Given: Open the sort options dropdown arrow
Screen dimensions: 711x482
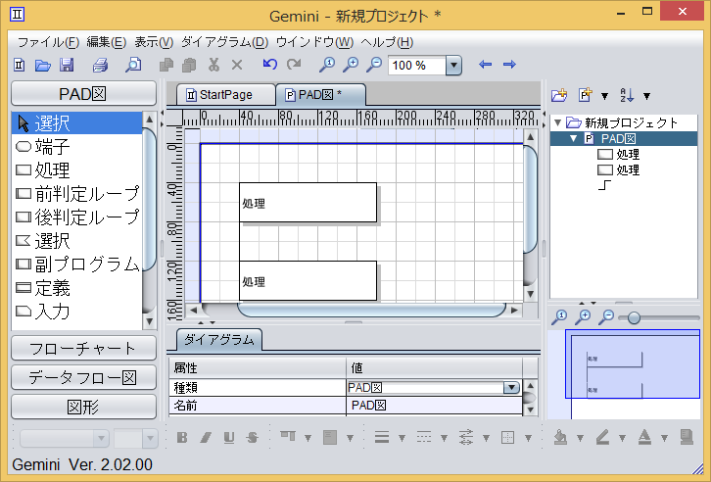Looking at the screenshot, I should pyautogui.click(x=647, y=96).
